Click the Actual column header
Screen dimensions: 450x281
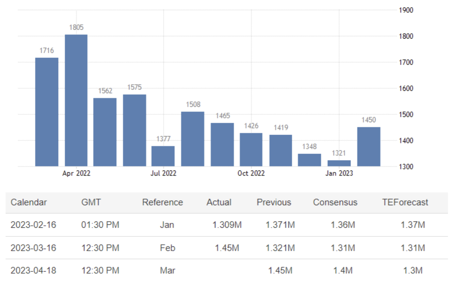(x=218, y=202)
